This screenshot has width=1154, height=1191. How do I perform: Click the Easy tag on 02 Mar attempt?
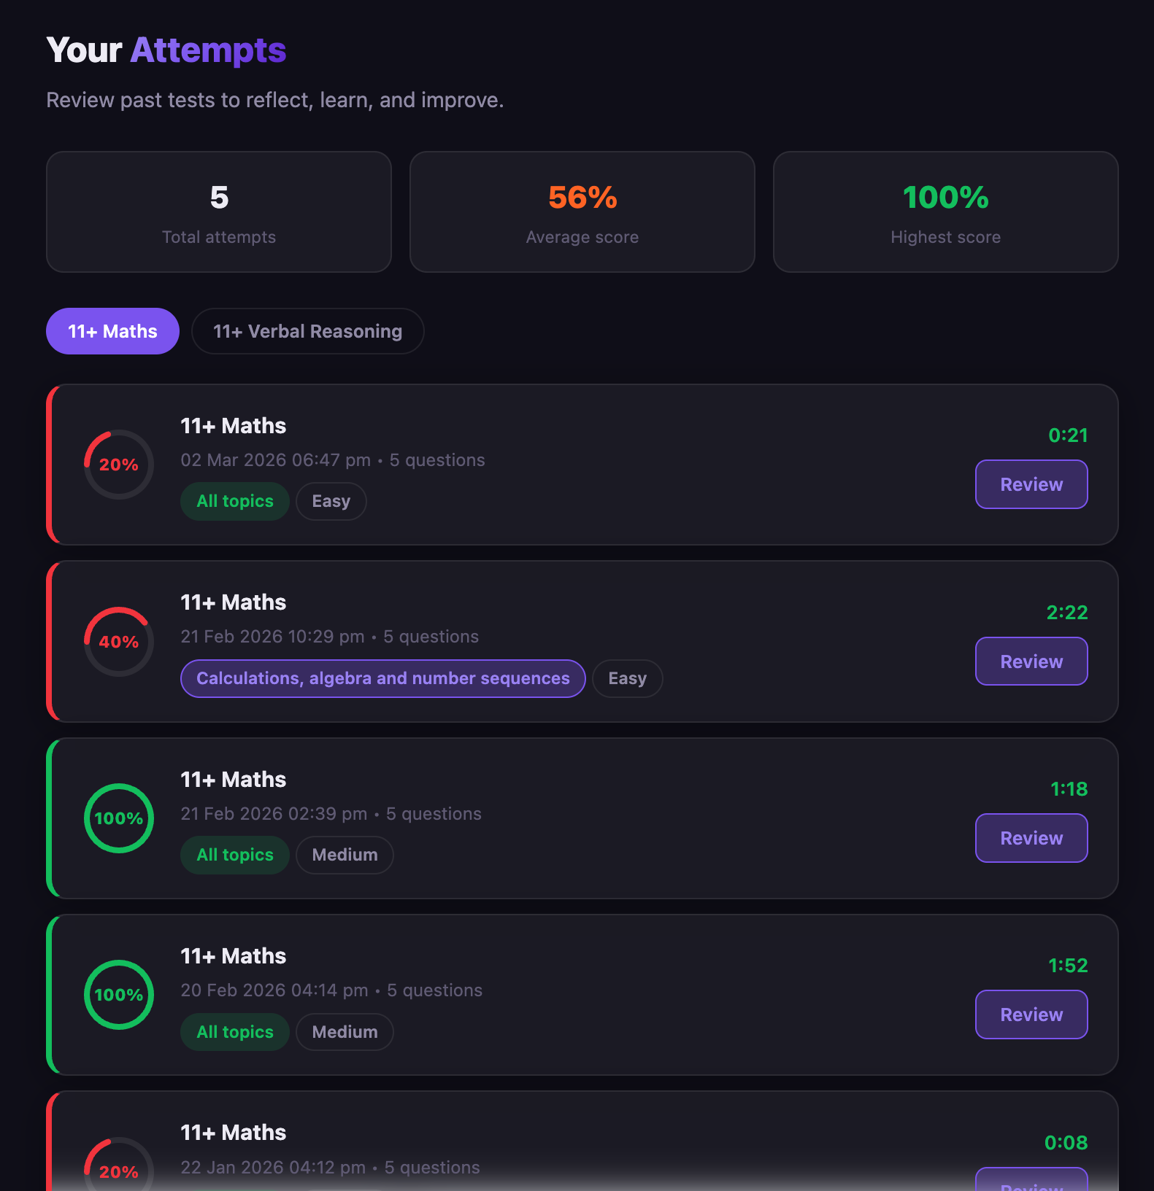coord(331,501)
